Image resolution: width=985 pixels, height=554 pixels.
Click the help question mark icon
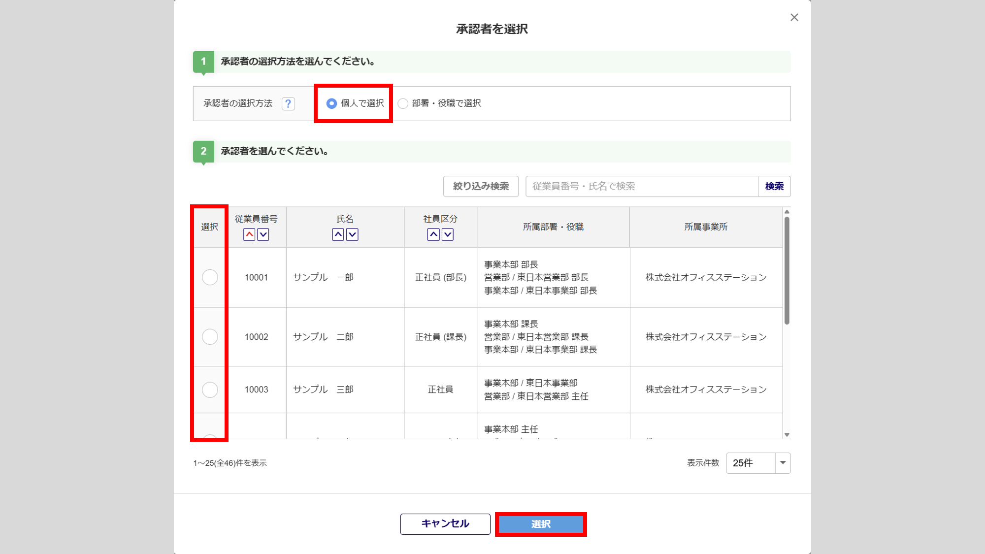(x=288, y=103)
